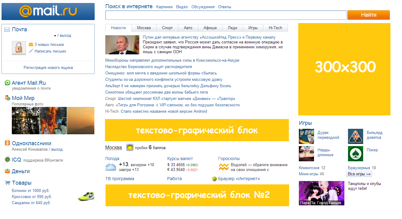Switch to the Афиша tab
Screen dimensions: 402x219
point(210,28)
